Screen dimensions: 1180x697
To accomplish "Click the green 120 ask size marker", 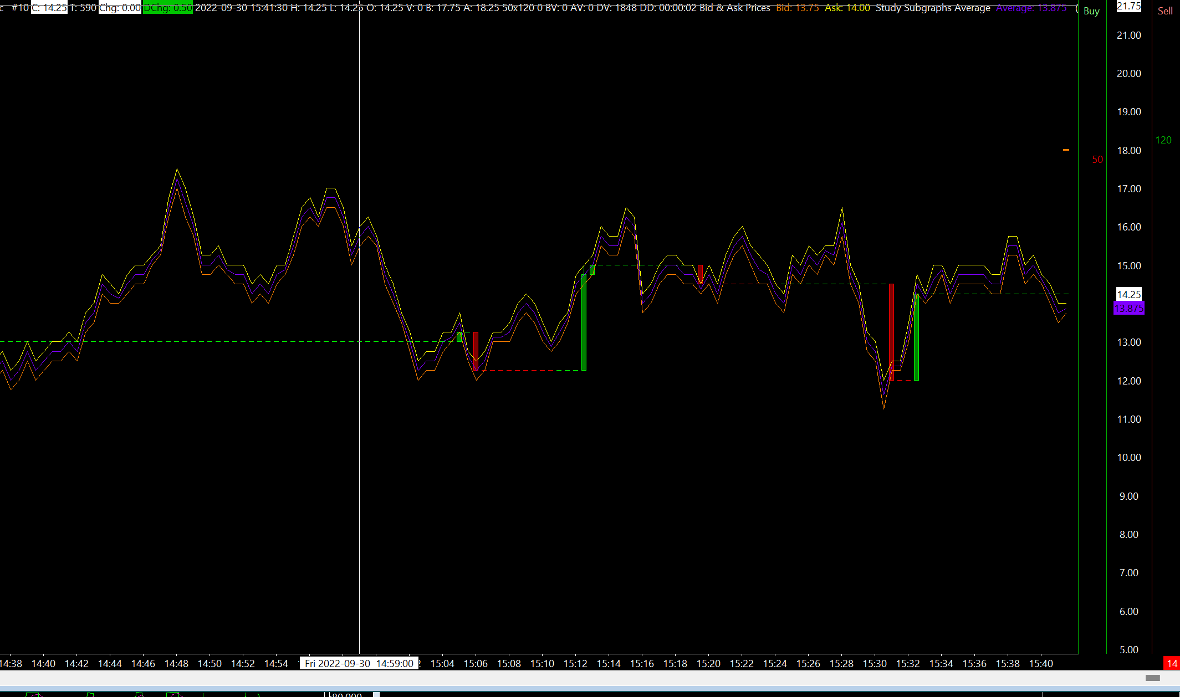I will [1163, 140].
